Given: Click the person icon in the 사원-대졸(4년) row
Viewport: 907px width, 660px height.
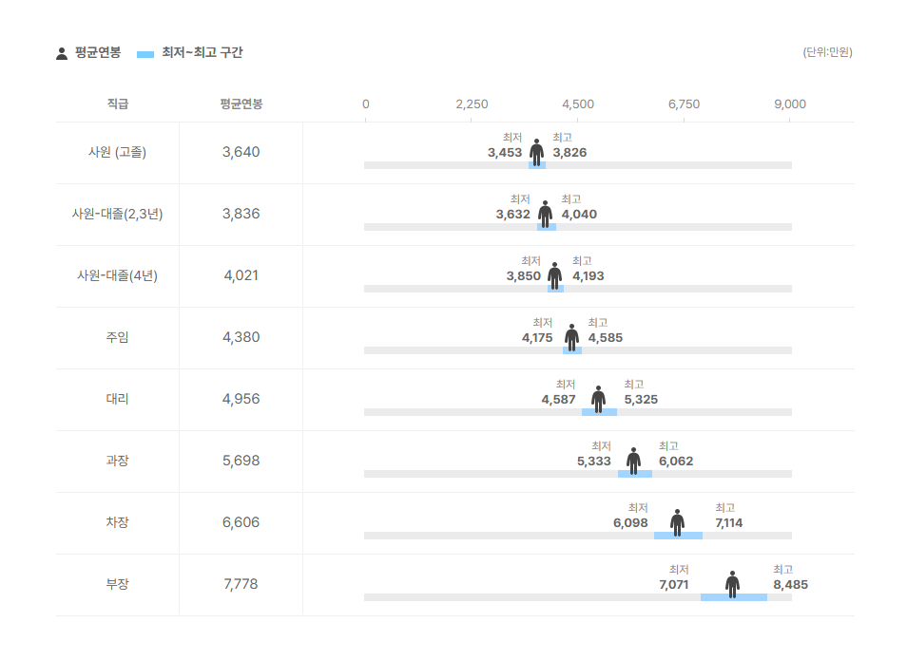Looking at the screenshot, I should [555, 275].
